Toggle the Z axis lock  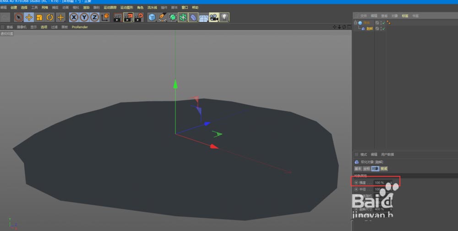[x=94, y=17]
